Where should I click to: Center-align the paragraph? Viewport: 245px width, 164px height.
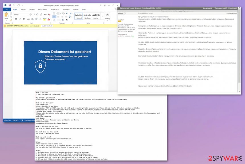[58, 17]
